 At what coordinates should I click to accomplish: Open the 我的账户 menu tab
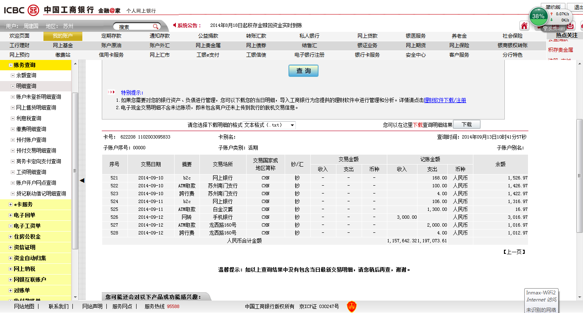point(62,36)
